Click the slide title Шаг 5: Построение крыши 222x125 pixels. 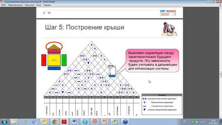tap(85, 27)
